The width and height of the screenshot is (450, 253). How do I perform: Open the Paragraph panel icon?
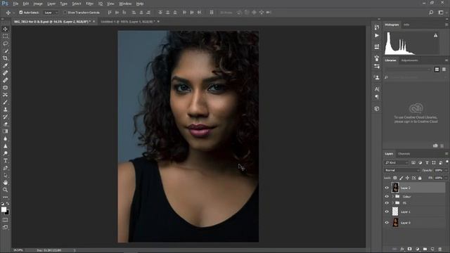pyautogui.click(x=377, y=97)
